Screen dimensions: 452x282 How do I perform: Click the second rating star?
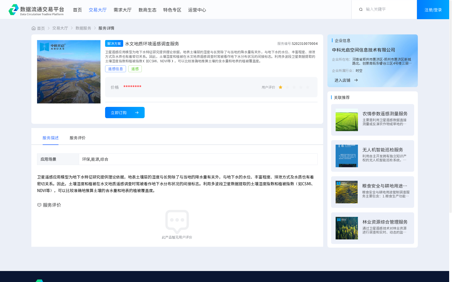pyautogui.click(x=287, y=87)
